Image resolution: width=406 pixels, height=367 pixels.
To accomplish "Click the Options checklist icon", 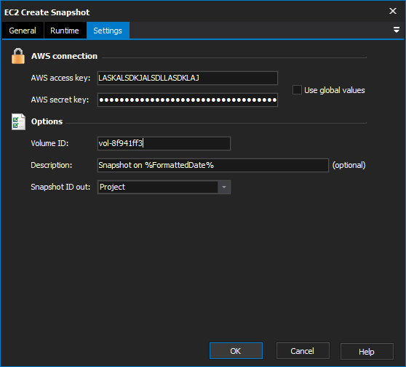I will [18, 121].
